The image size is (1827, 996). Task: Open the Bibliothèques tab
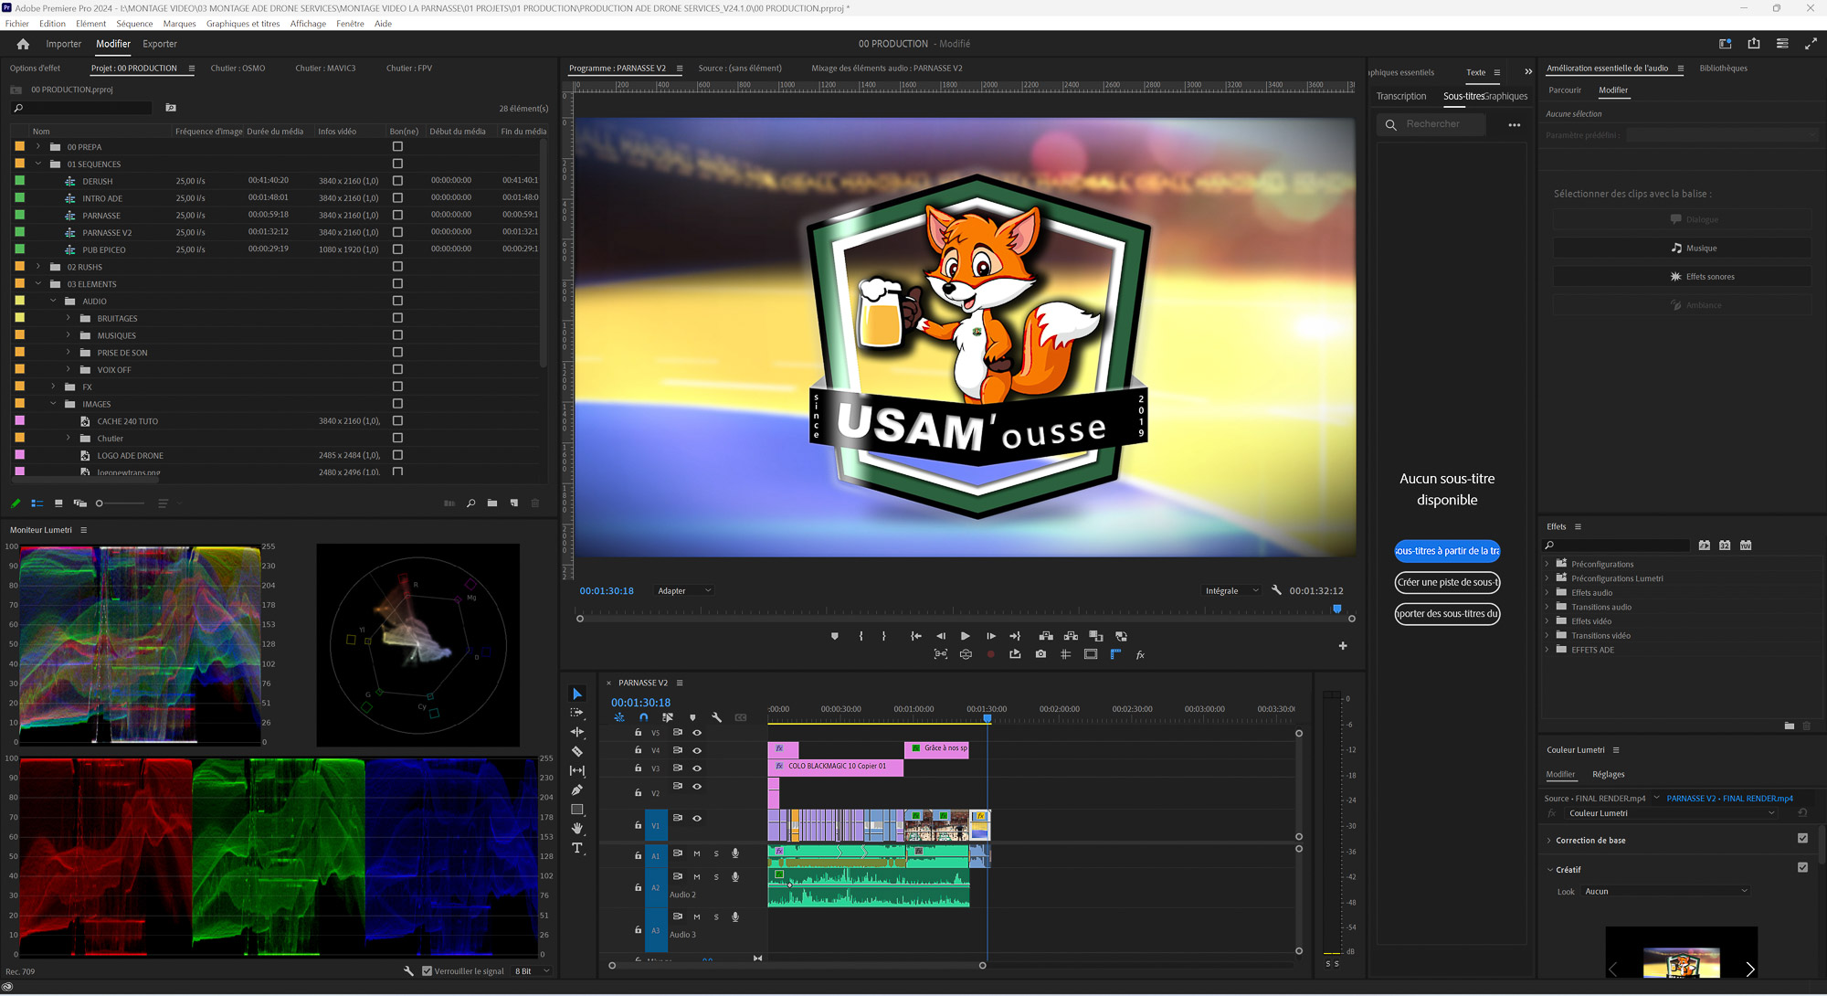pos(1723,69)
